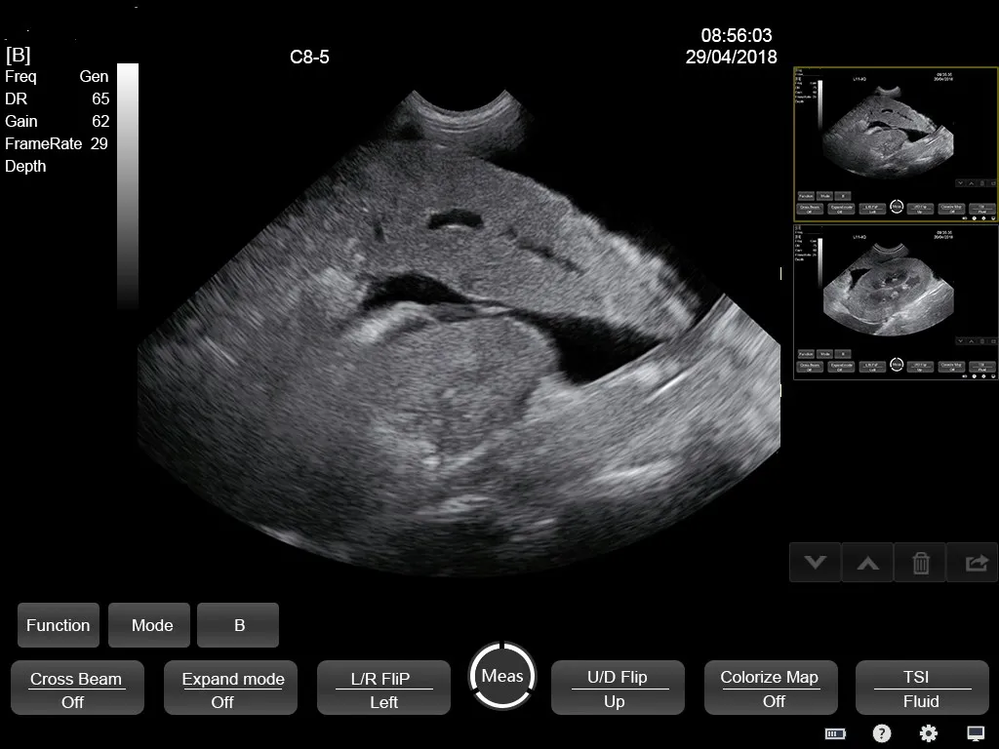The image size is (999, 749).
Task: Open the Function menu
Action: 58,625
